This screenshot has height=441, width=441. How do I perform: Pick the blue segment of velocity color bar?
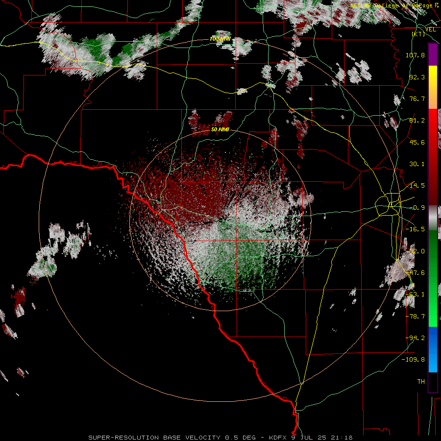433,349
